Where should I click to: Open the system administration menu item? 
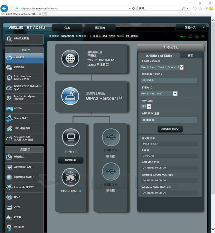[24, 227]
